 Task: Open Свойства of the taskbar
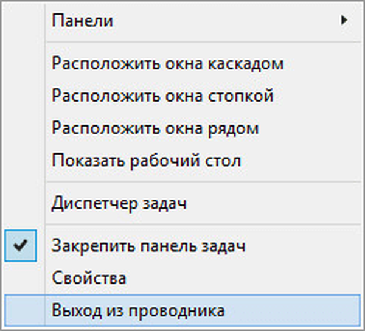[x=89, y=279]
